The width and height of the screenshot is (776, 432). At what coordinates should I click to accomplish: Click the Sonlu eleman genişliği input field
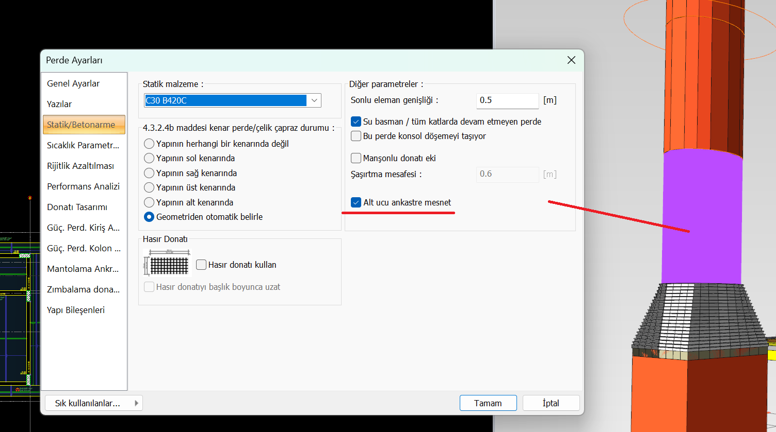[507, 100]
